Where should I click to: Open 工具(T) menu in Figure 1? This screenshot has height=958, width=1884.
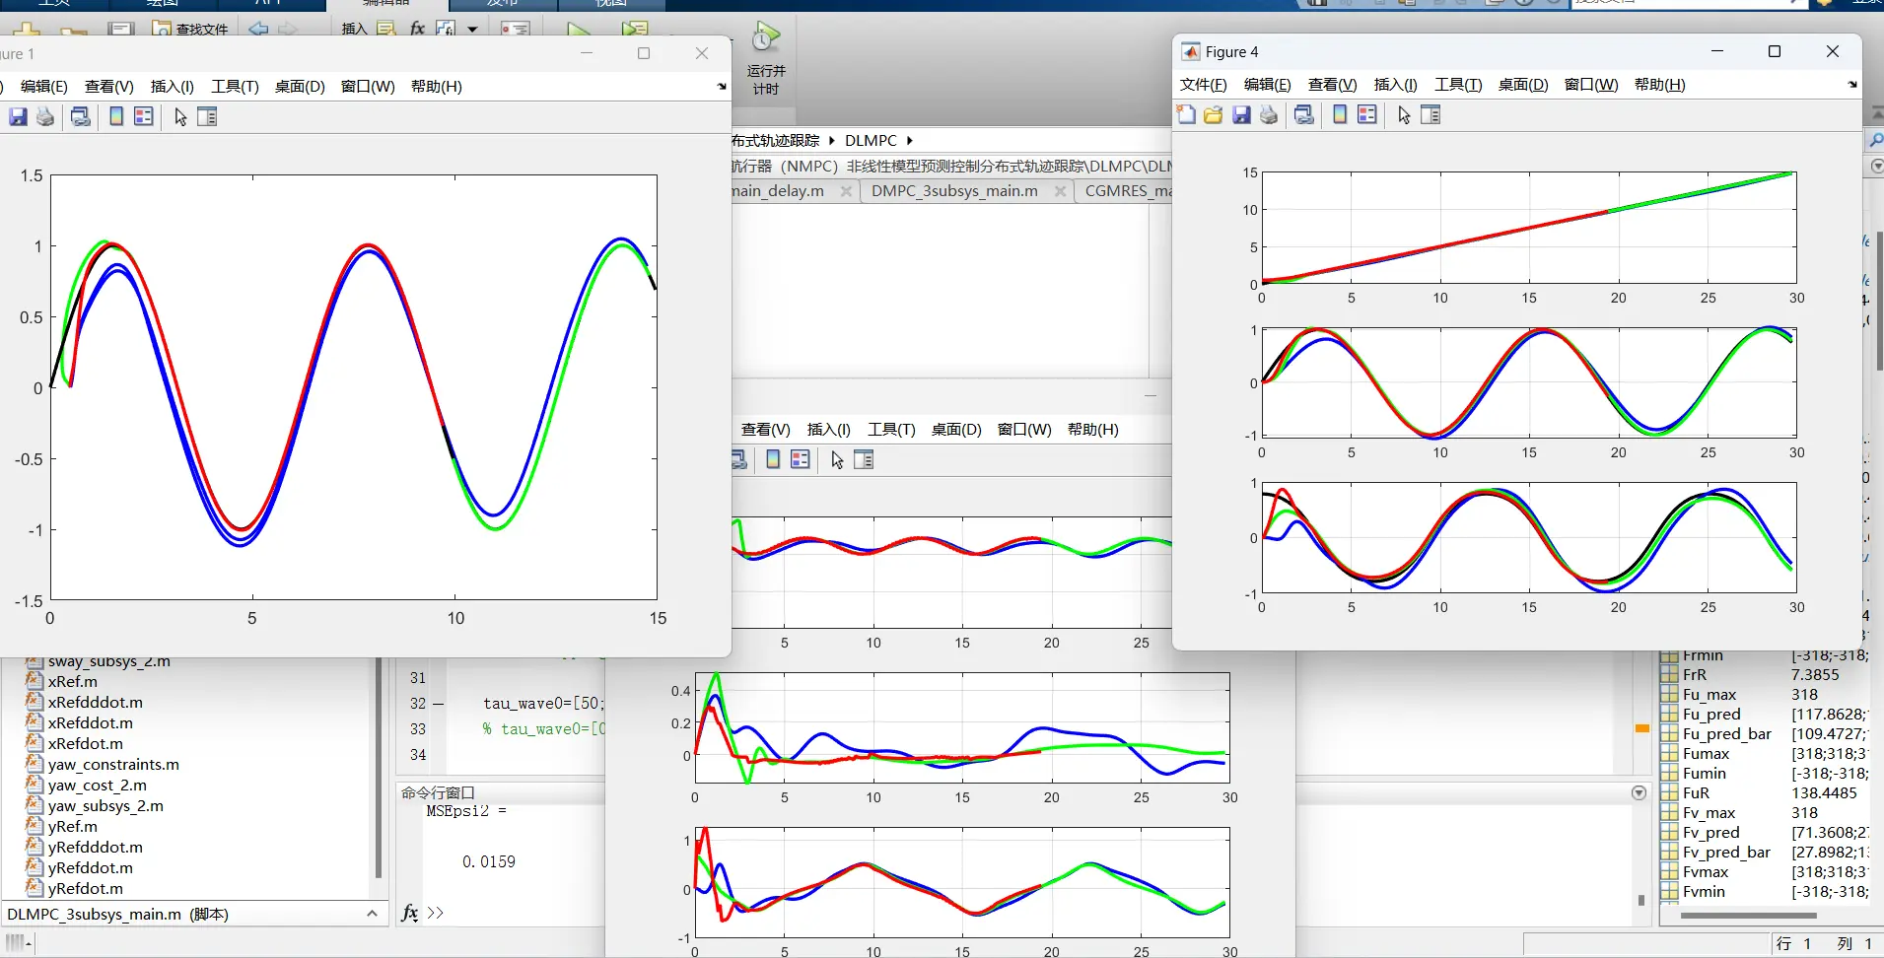(235, 87)
